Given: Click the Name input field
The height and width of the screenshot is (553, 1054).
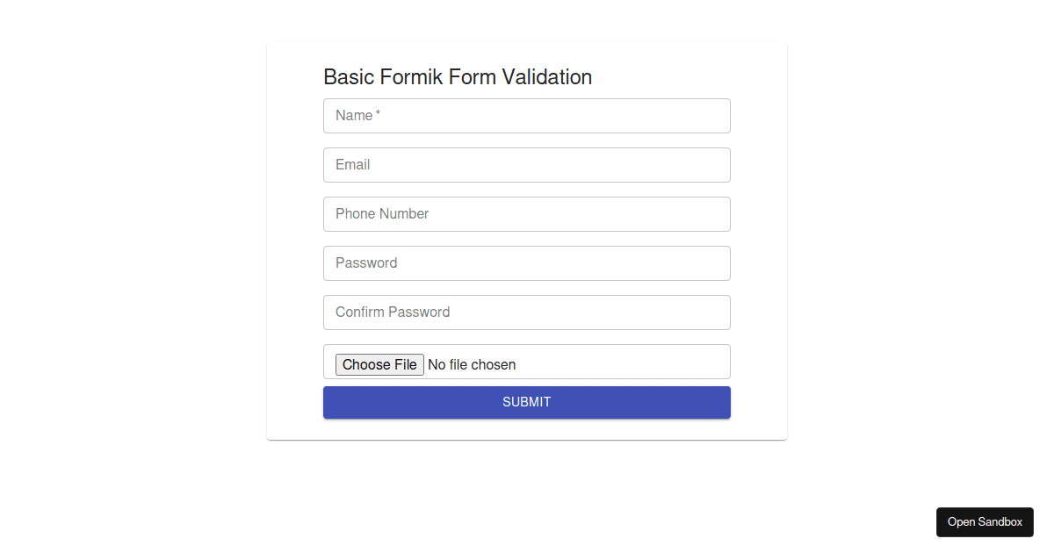Looking at the screenshot, I should point(527,115).
